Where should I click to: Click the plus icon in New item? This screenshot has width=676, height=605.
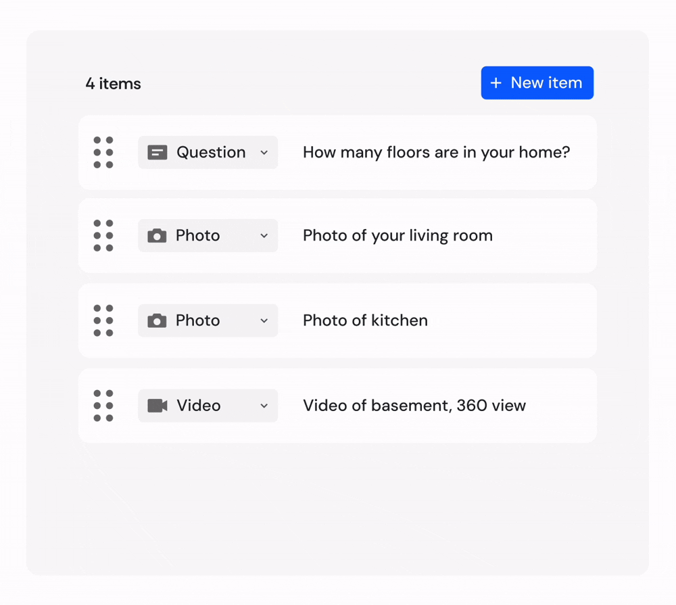[x=496, y=82]
